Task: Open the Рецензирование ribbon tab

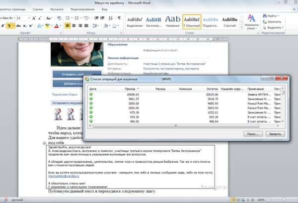Action: 82,9
